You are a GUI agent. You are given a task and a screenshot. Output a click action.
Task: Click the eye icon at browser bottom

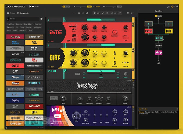coord(6,128)
